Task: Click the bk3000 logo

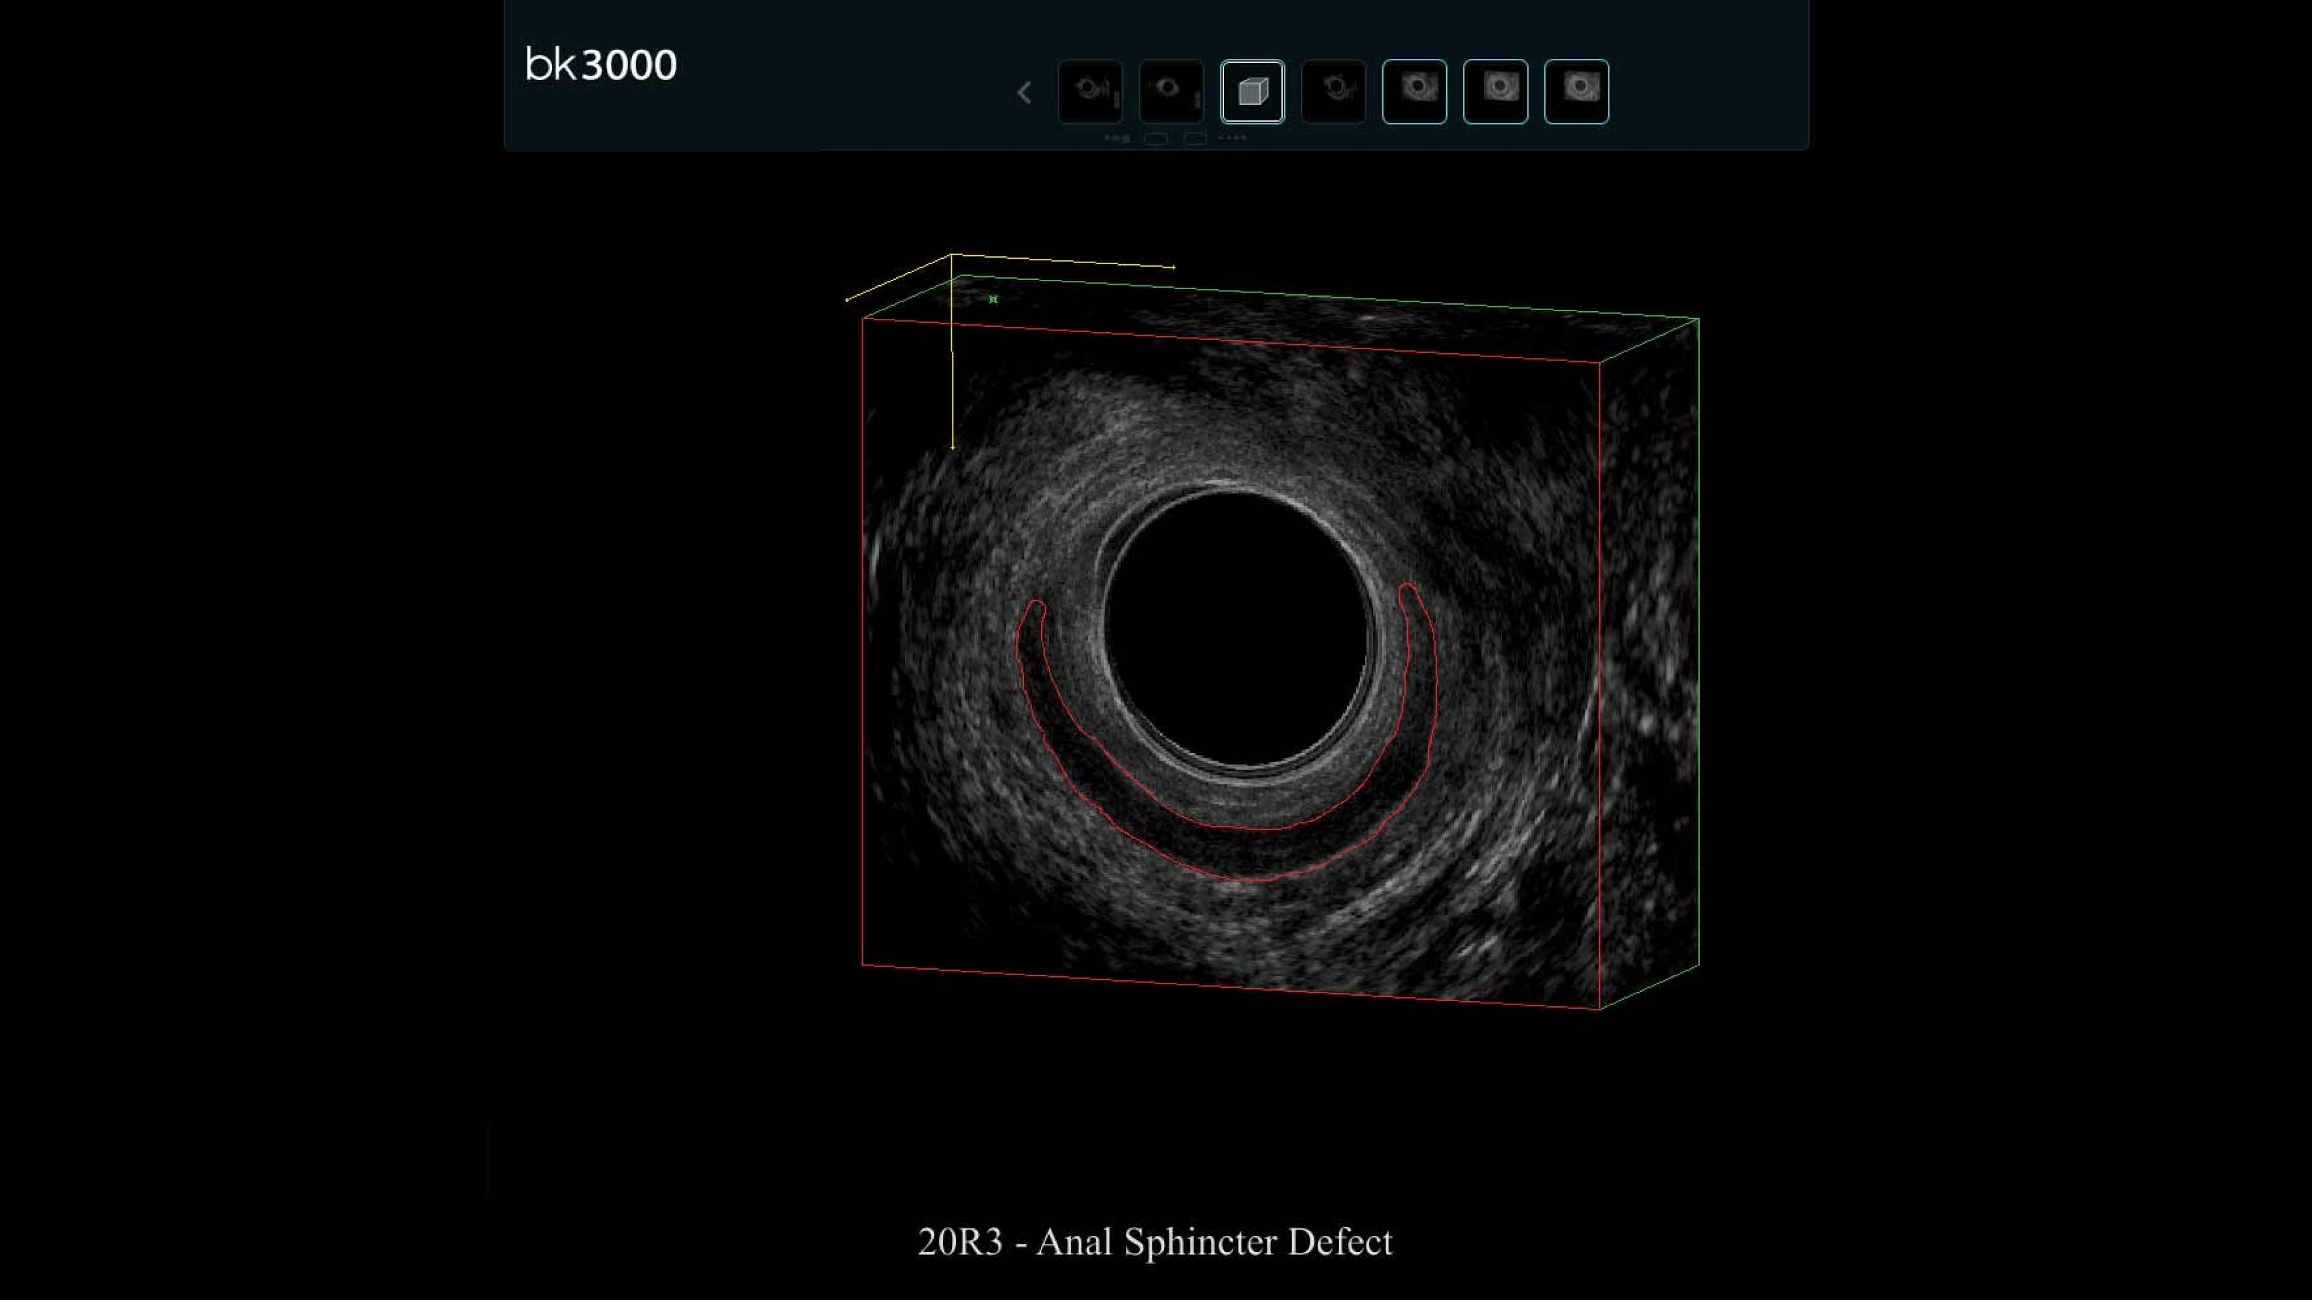Action: point(600,66)
